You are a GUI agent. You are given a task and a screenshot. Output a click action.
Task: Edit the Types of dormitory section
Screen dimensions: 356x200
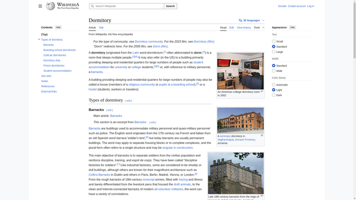129,101
